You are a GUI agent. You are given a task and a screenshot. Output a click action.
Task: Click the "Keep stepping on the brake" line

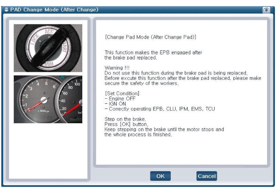[x=164, y=129]
